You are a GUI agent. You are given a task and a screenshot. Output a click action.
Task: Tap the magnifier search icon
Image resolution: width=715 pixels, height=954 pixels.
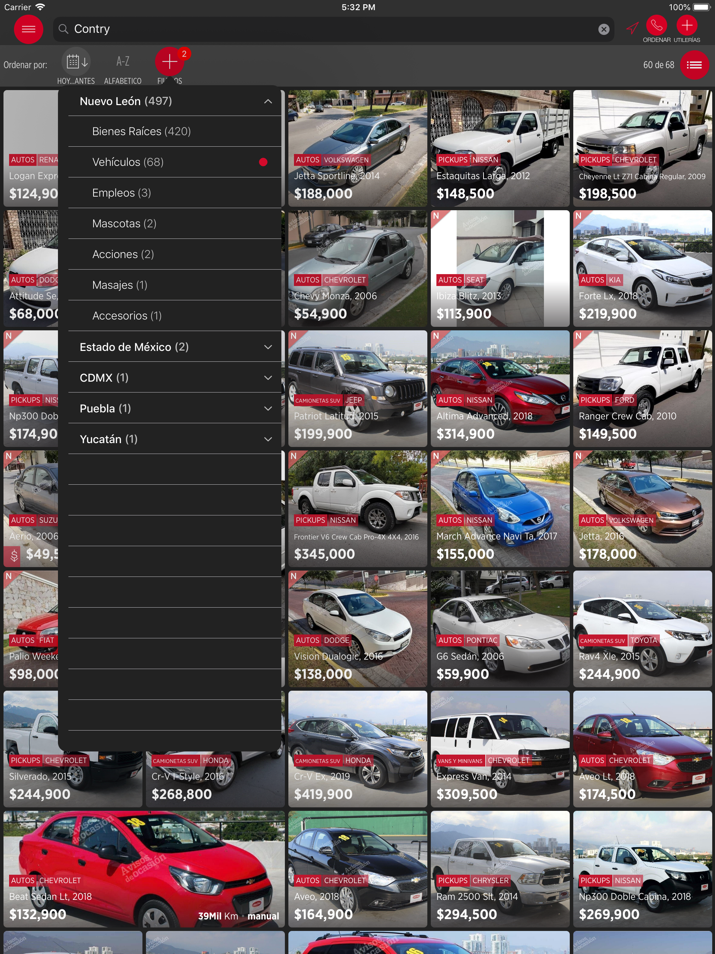click(x=64, y=29)
